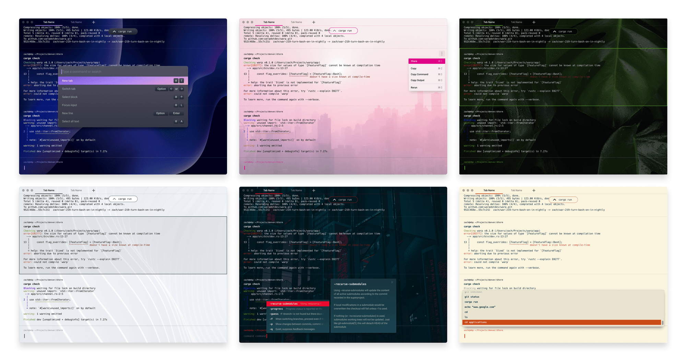This screenshot has width=686, height=361.
Task: Click the add-tab plus in the blue wave terminal
Action: [94, 22]
